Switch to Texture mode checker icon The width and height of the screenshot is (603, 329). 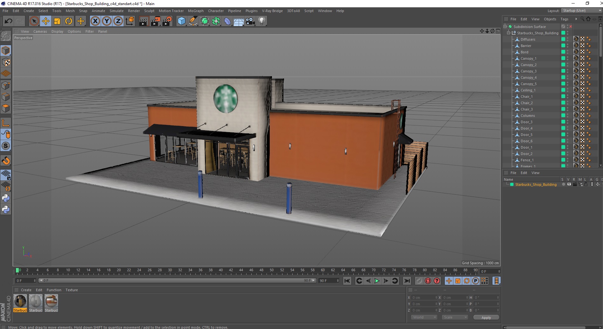coord(6,62)
